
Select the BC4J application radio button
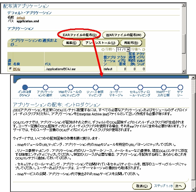pos(10,68)
